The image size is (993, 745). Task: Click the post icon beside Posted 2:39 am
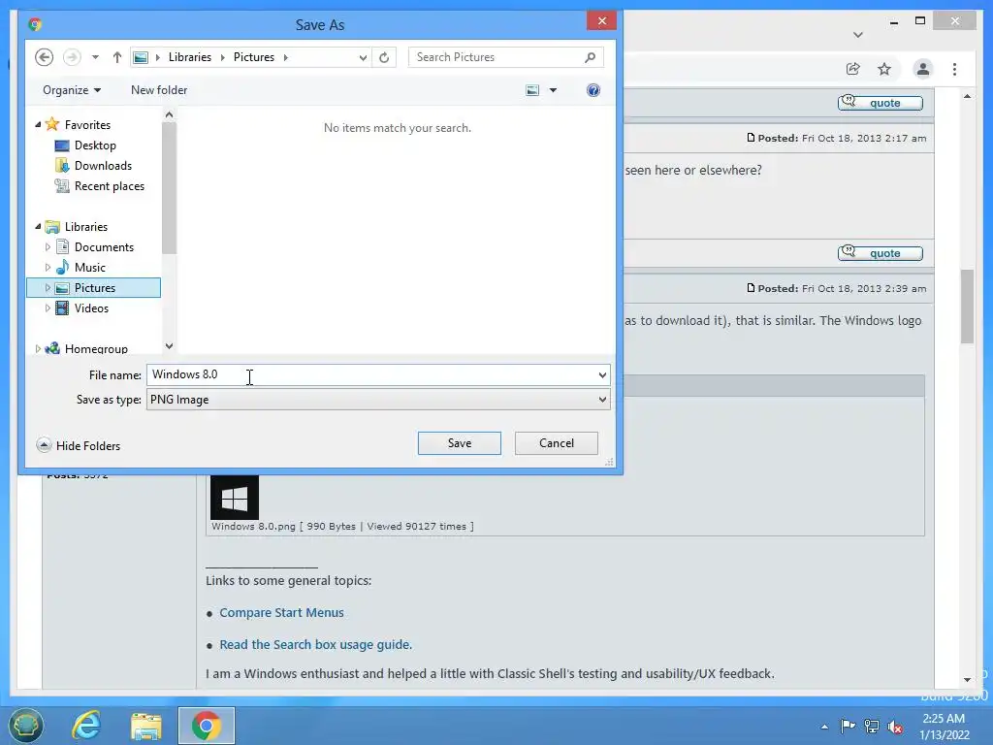point(751,287)
